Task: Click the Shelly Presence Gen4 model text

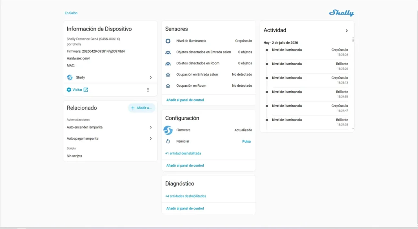Action: pyautogui.click(x=93, y=39)
